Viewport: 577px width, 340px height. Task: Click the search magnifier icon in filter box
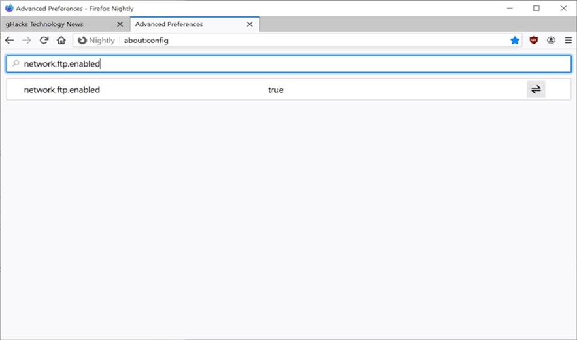[16, 64]
